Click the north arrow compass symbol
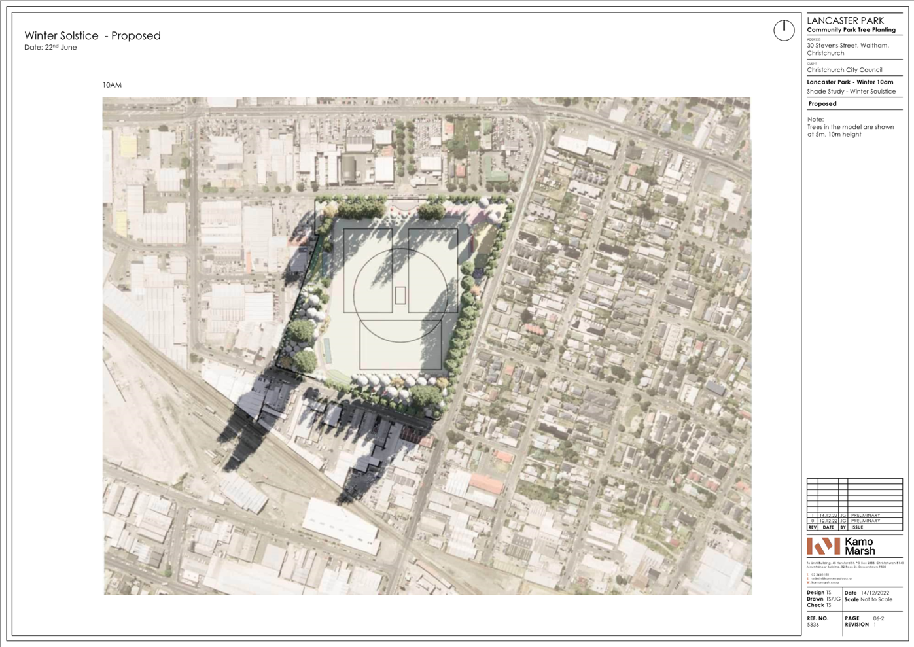This screenshot has height=647, width=914. point(784,30)
